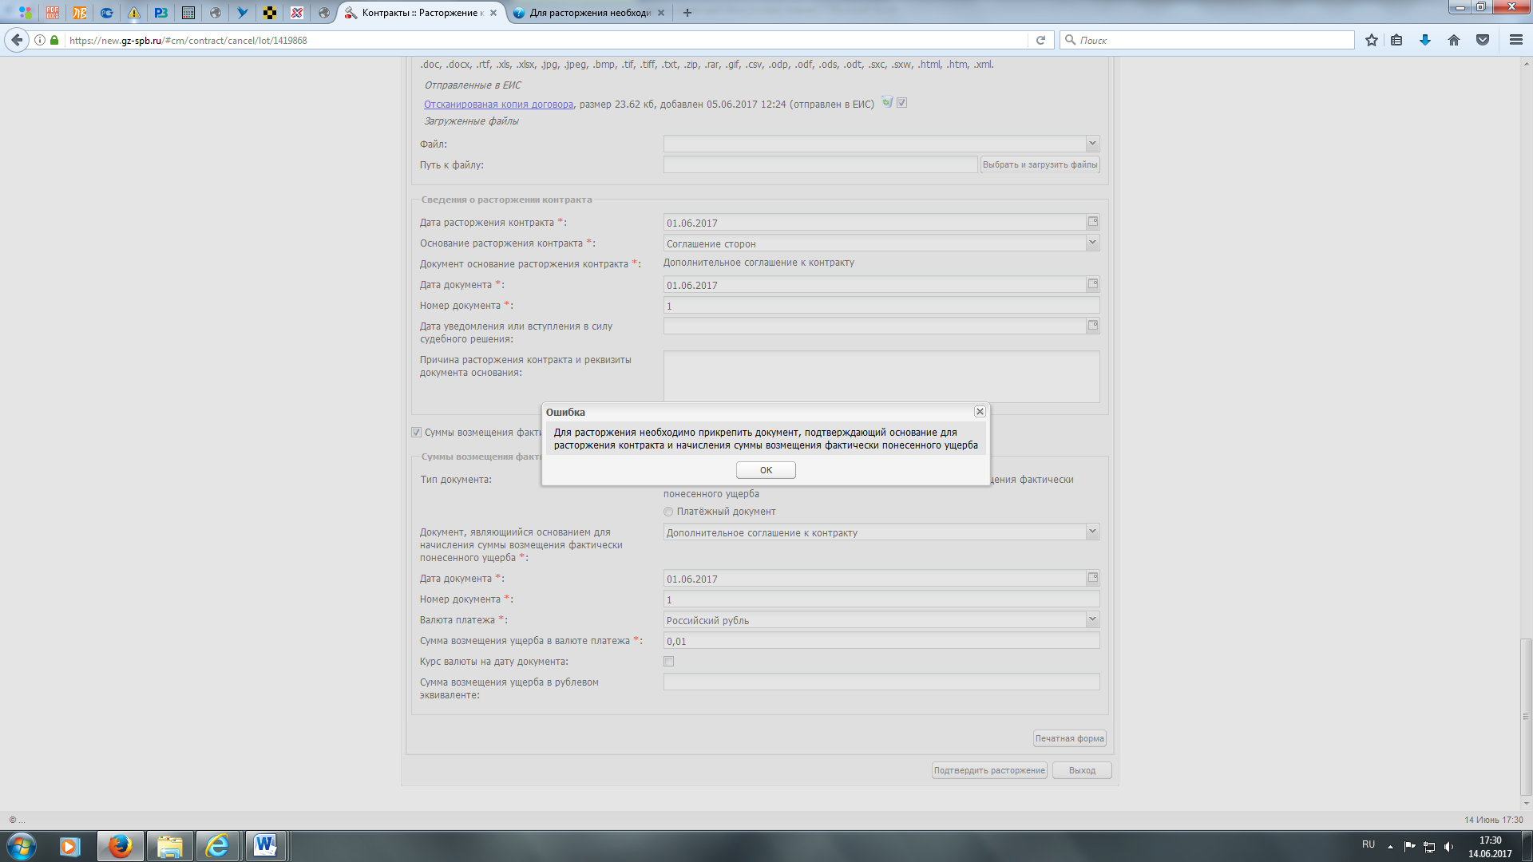1533x862 pixels.
Task: Click the page vertical scrollbar thumb
Action: point(1526,718)
